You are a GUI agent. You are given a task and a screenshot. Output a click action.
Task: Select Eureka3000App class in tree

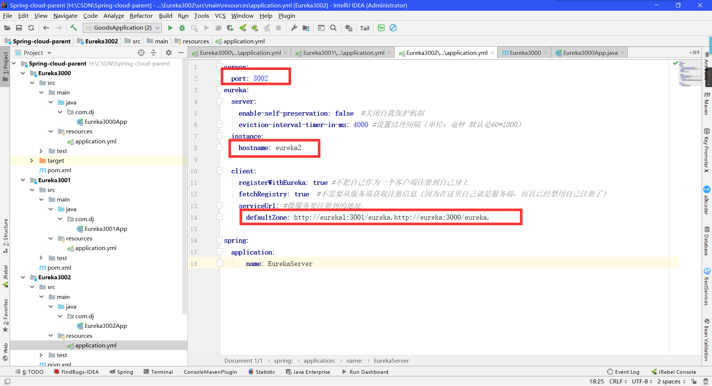105,122
